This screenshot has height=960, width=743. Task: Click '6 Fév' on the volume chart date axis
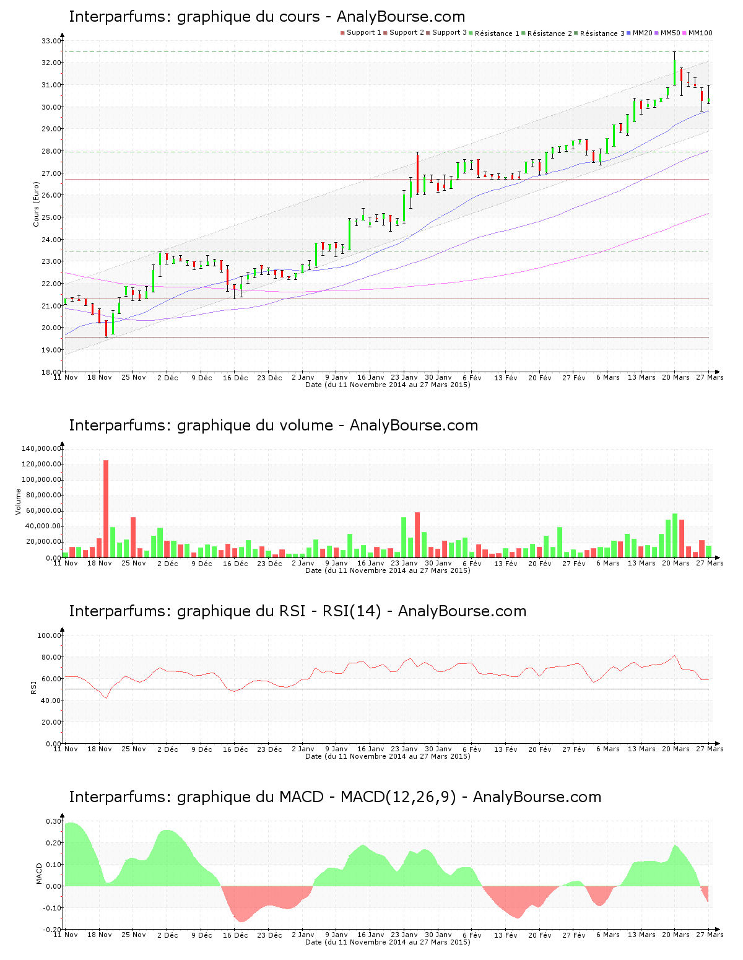pyautogui.click(x=472, y=563)
